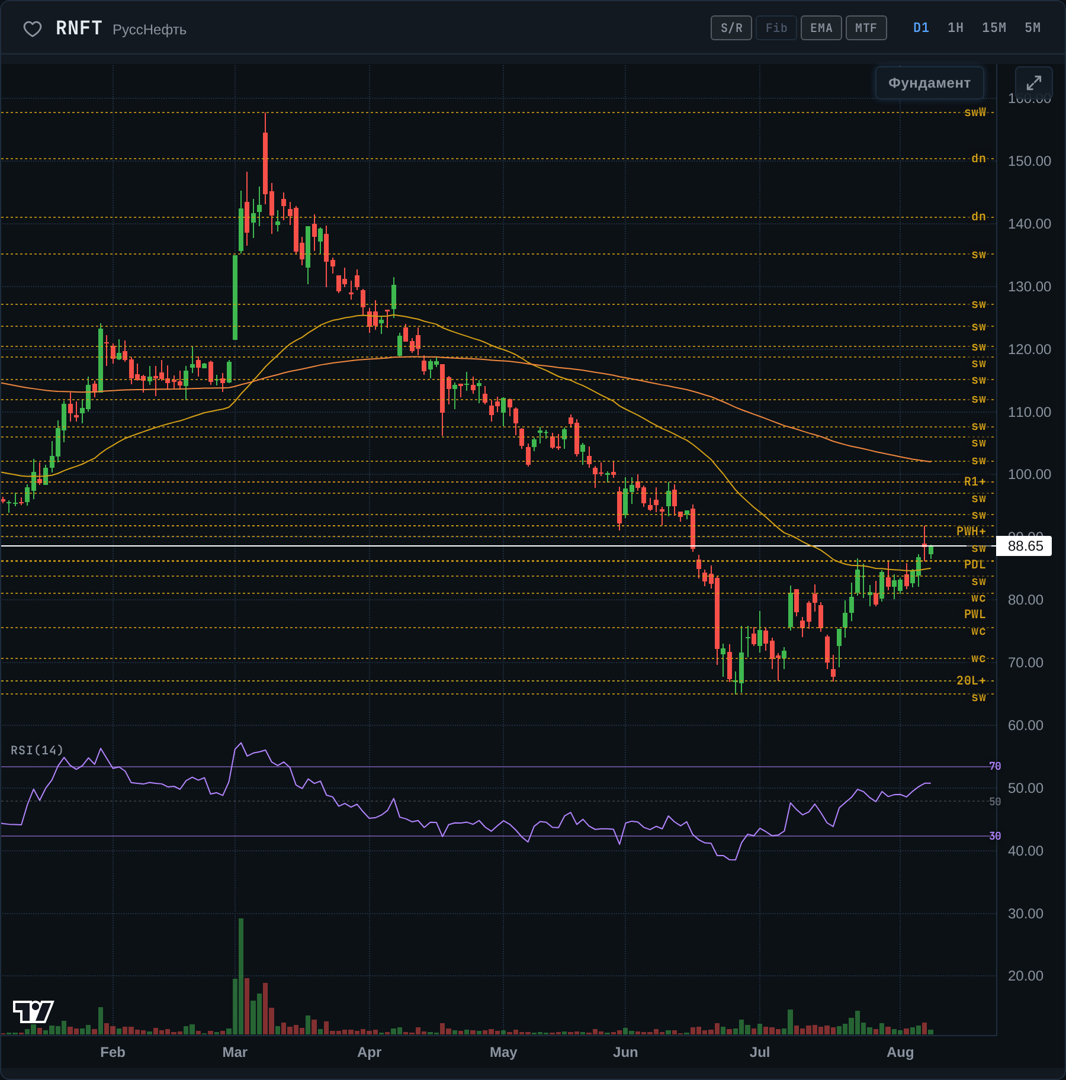Switch to D1 timeframe

tap(921, 28)
